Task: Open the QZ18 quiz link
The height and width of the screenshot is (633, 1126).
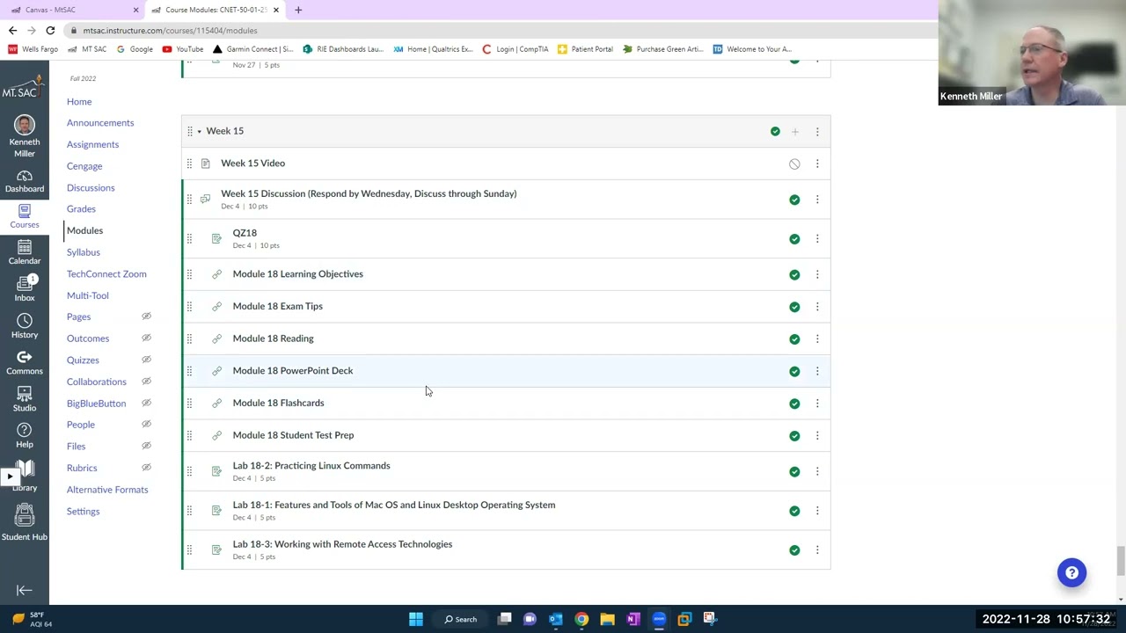Action: [x=245, y=233]
